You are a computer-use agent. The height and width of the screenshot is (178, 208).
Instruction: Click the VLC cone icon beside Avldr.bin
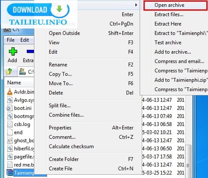pos(10,92)
